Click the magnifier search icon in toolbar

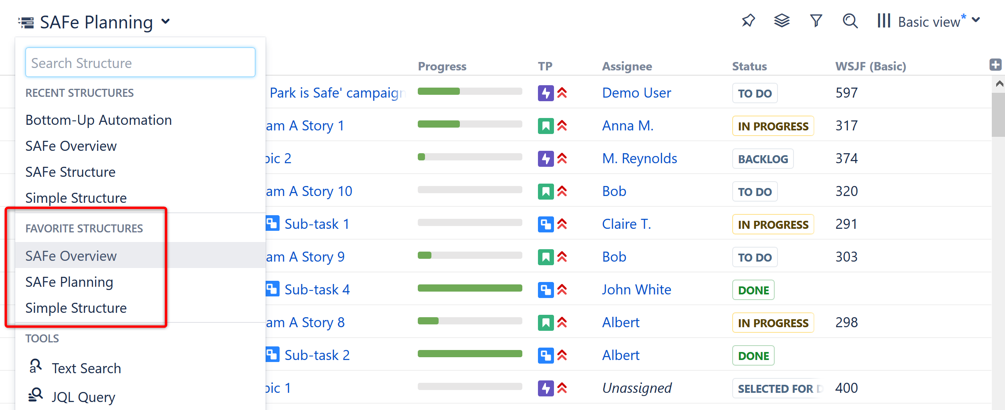point(850,21)
